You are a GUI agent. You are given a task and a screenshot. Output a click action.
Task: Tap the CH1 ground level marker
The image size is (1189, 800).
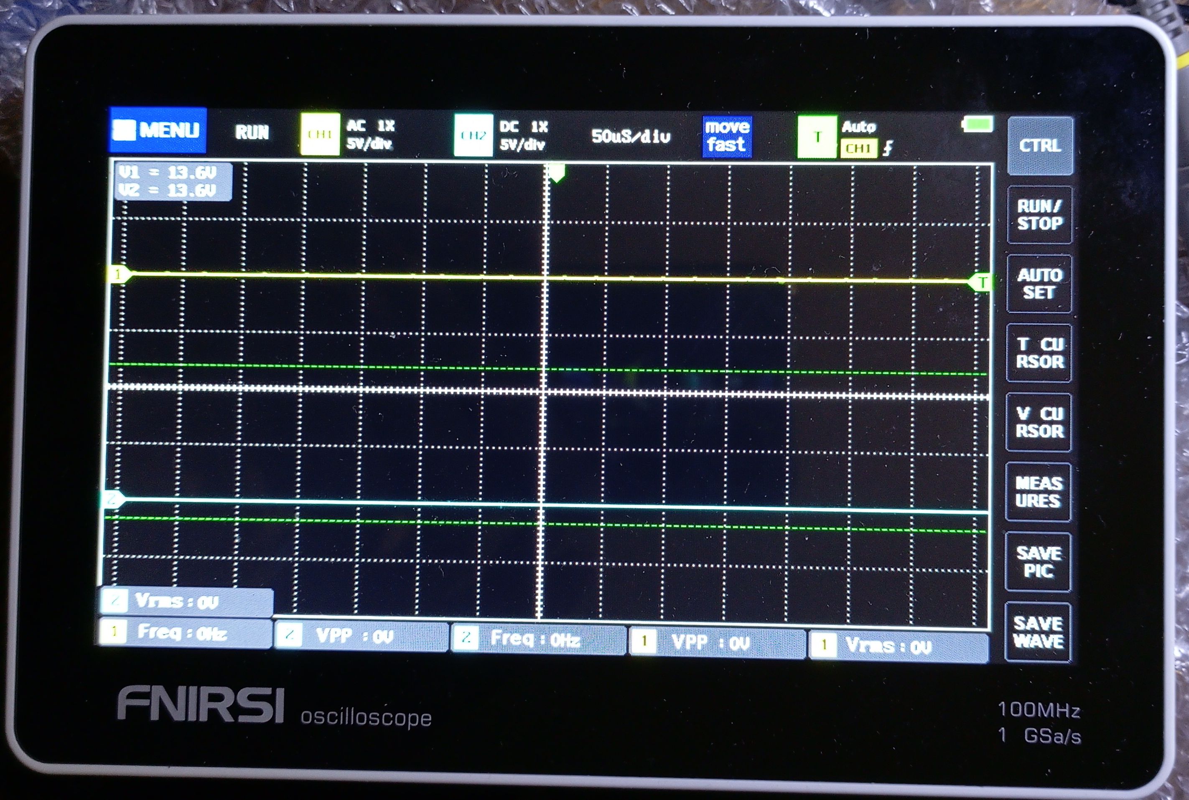[x=119, y=274]
